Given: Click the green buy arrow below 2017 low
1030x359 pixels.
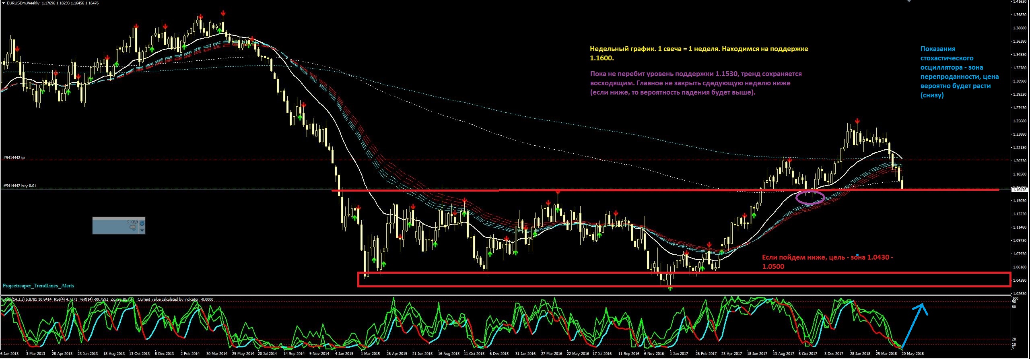Looking at the screenshot, I should pos(670,288).
